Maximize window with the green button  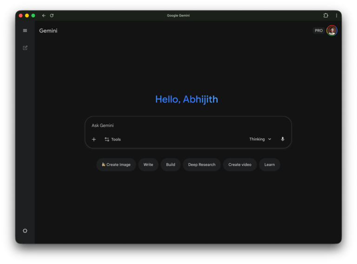[x=33, y=15]
